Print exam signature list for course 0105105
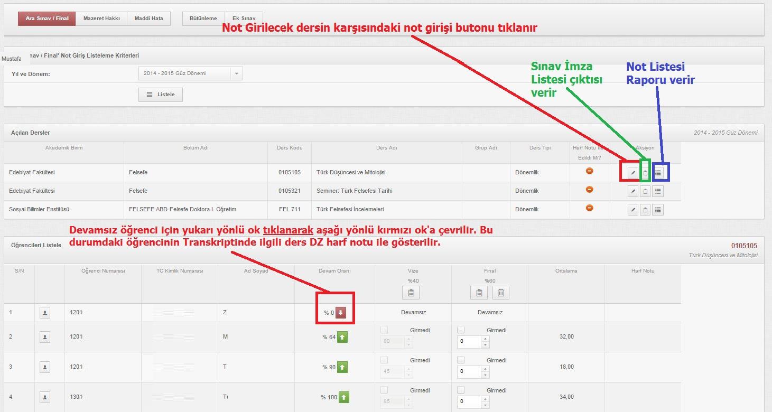Viewport: 772px width, 412px height. point(645,173)
